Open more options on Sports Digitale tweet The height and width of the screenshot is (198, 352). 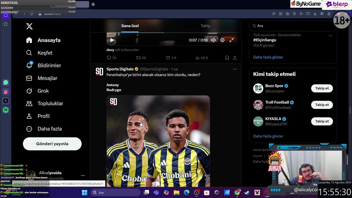coord(235,69)
